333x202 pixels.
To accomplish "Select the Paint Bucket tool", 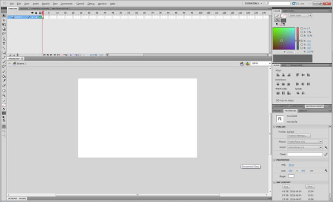I will [x=4, y=76].
